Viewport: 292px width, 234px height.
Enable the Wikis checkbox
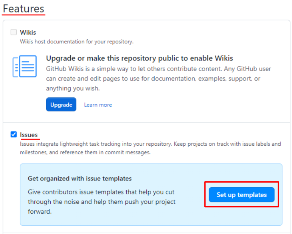point(14,32)
